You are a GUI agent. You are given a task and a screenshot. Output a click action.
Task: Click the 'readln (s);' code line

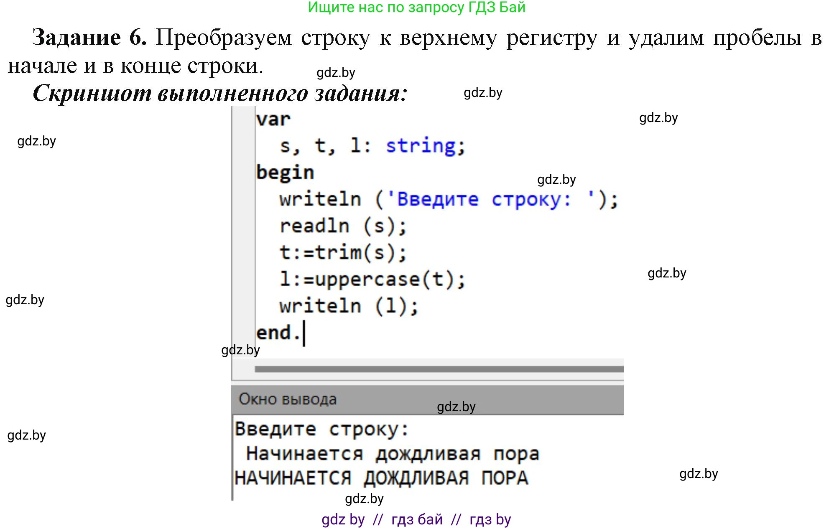pos(343,226)
